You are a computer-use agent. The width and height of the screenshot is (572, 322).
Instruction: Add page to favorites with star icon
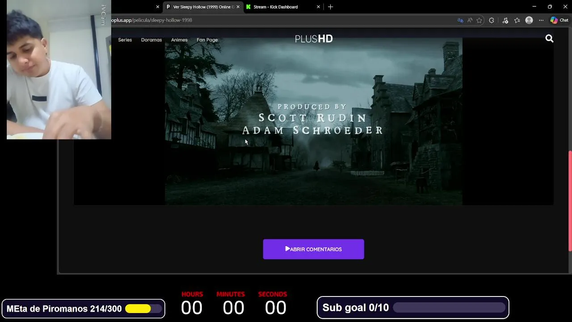479,20
